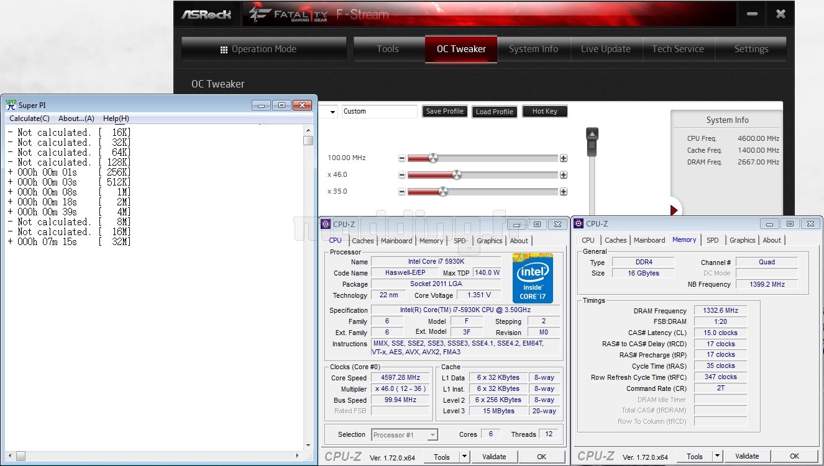Screen dimensions: 824x466
Task: Decrease the x 46.0 ratio with minus icon
Action: [402, 175]
